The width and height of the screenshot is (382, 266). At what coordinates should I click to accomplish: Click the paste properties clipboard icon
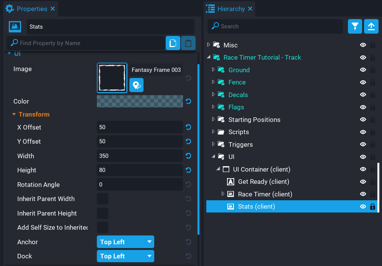coord(188,43)
